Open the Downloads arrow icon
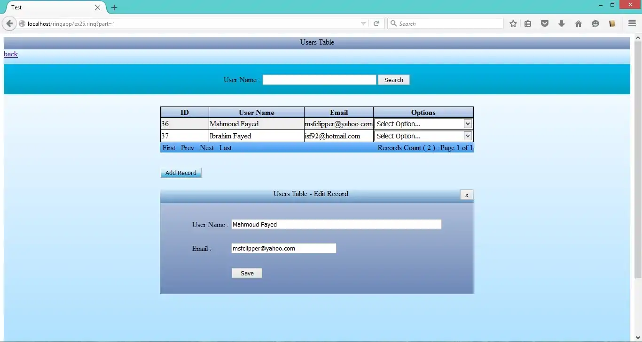Screen dimensions: 642x342 point(562,23)
